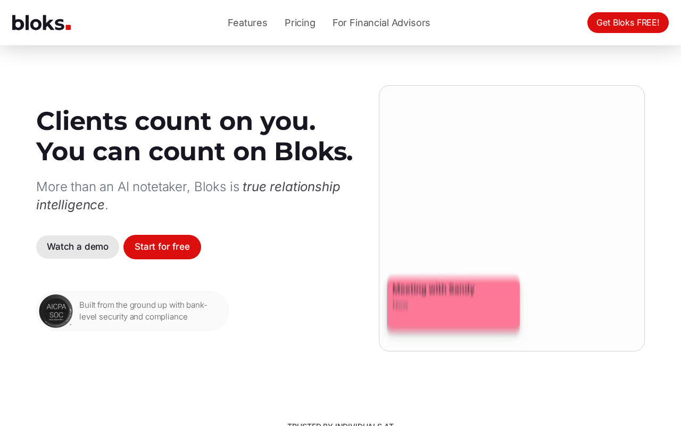
Task: Click the "Clients count on you." headline
Action: 176,121
